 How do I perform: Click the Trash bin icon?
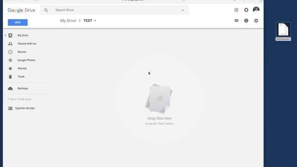coord(10,77)
